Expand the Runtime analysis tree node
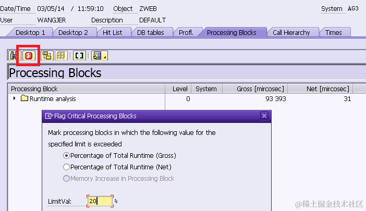The width and height of the screenshot is (366, 211). pos(15,98)
